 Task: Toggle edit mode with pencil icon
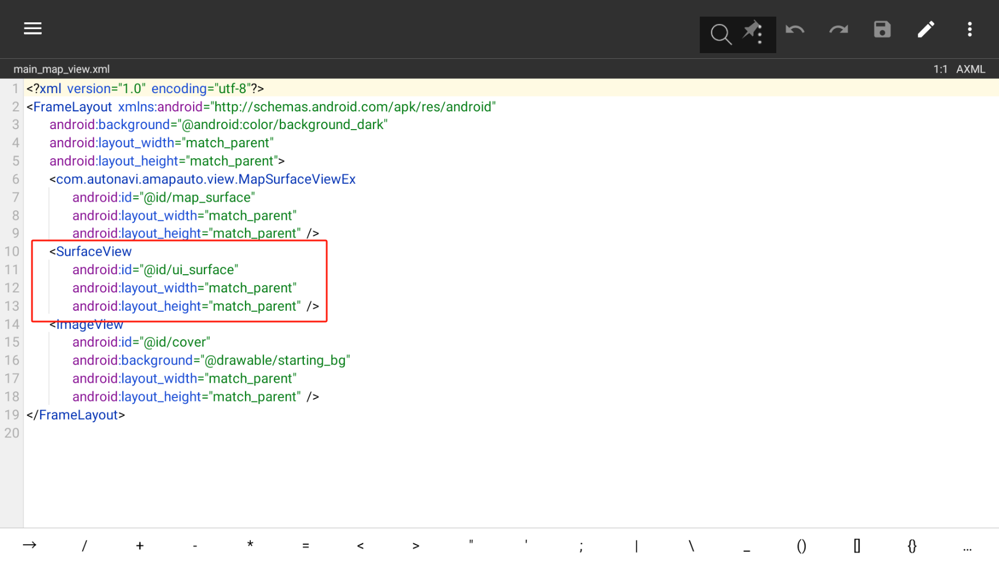pyautogui.click(x=926, y=30)
